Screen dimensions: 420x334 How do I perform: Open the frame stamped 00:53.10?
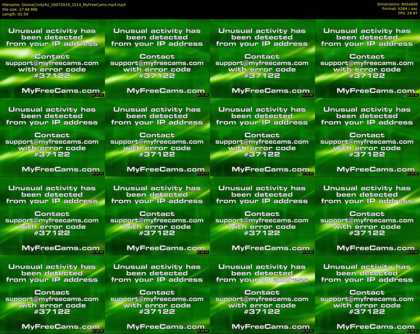52,137
